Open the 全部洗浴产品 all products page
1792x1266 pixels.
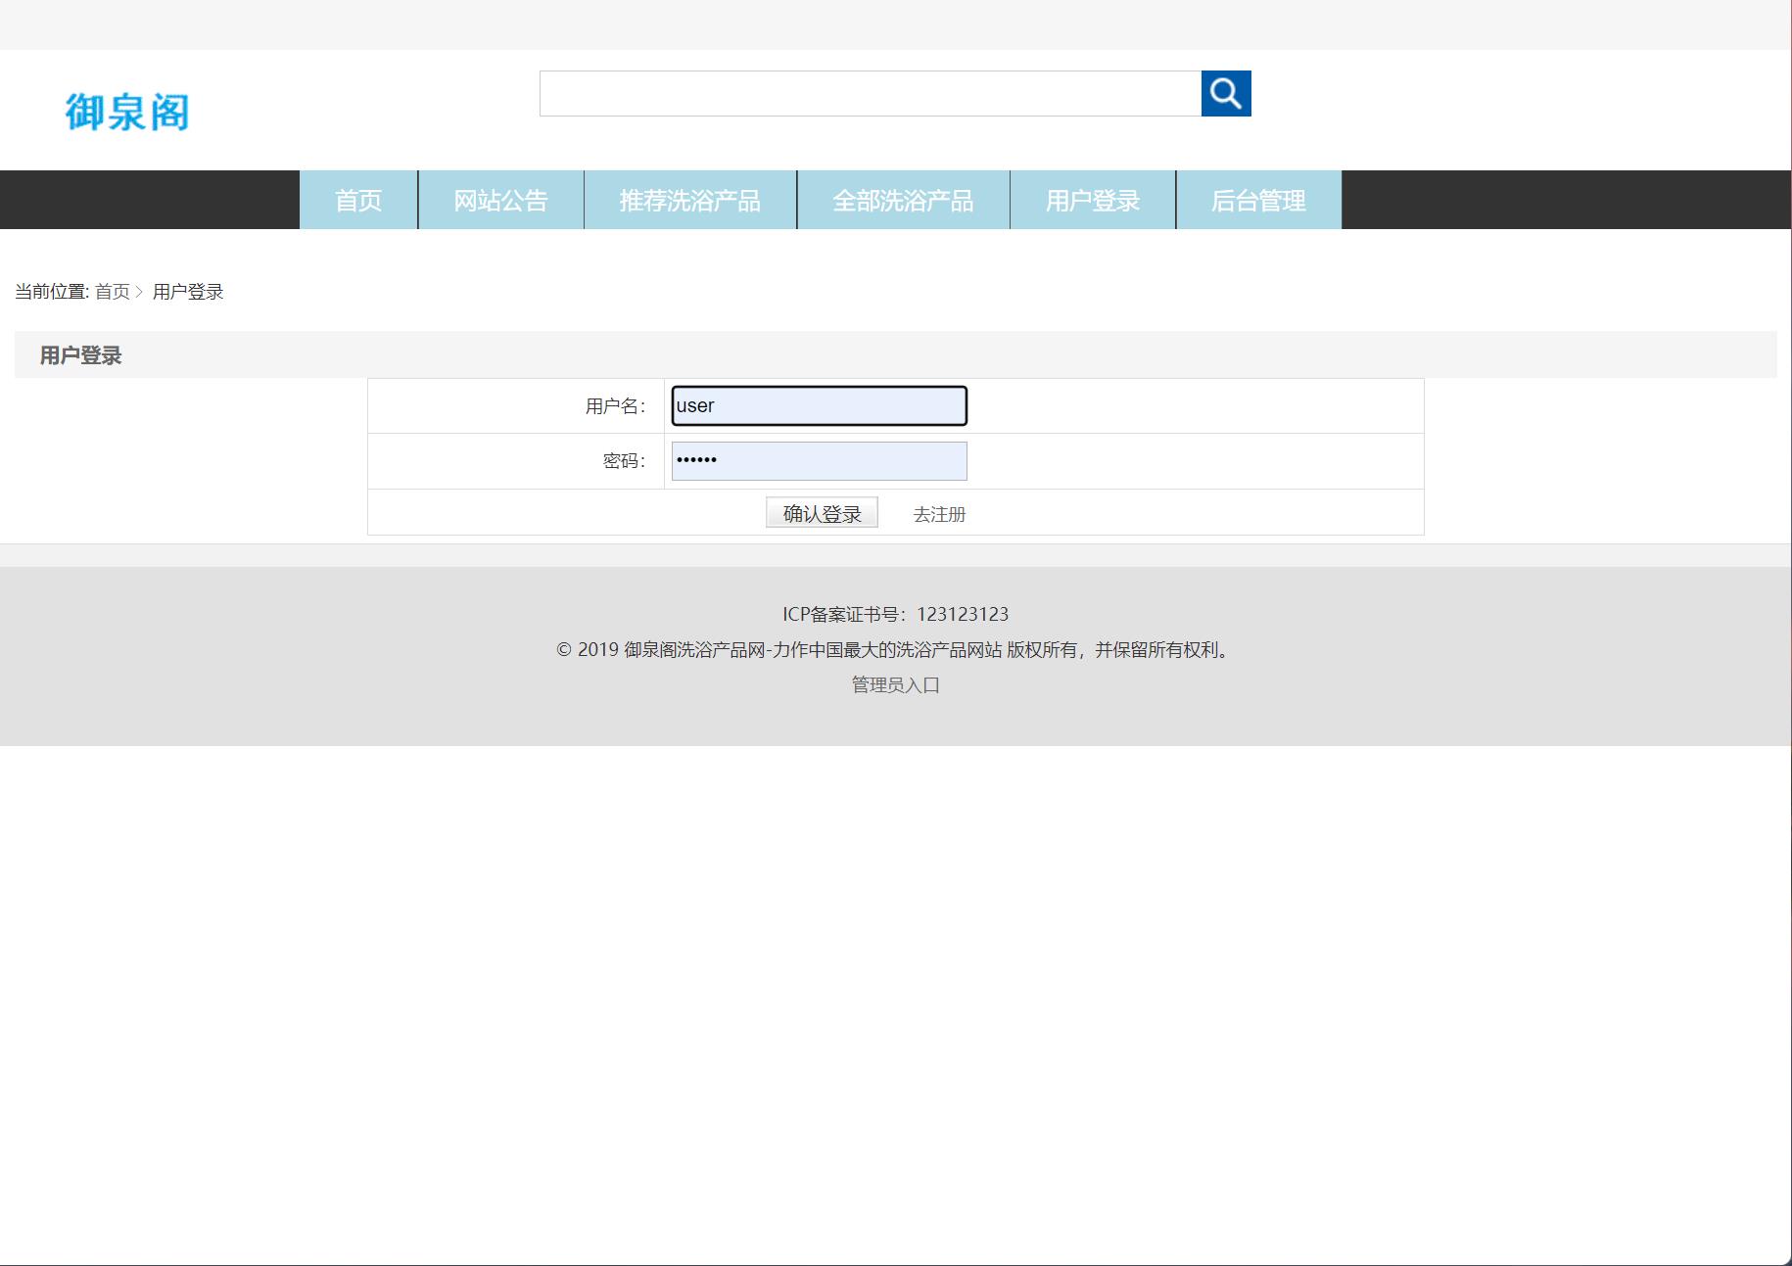pos(903,200)
